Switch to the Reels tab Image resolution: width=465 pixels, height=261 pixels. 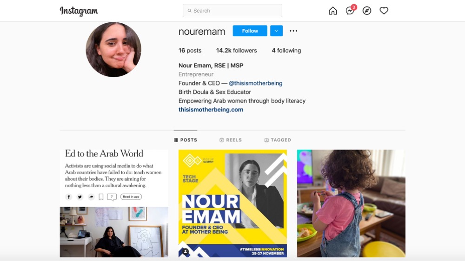coord(231,140)
